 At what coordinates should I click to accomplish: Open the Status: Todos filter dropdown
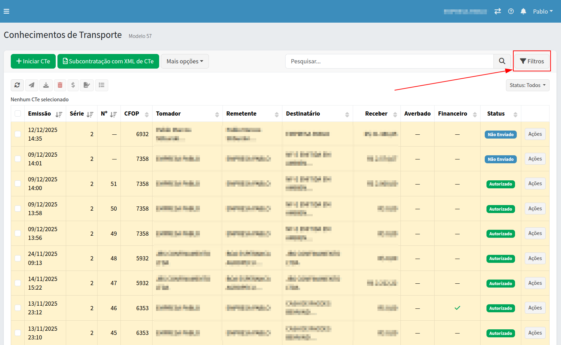click(527, 85)
